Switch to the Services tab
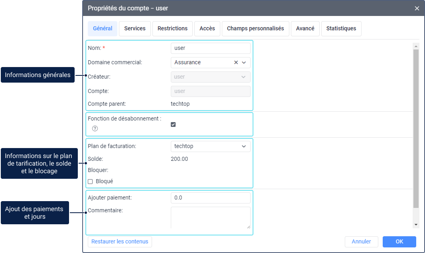This screenshot has height=253, width=425. (x=135, y=29)
